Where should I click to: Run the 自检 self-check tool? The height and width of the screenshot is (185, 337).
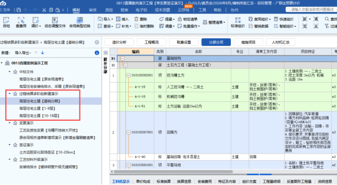pyautogui.click(x=6, y=23)
